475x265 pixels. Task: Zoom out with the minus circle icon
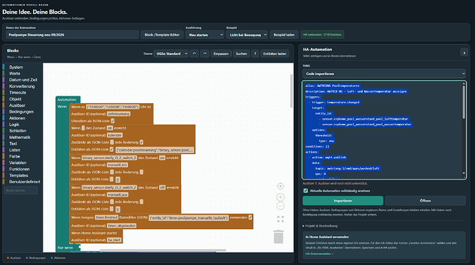click(280, 206)
